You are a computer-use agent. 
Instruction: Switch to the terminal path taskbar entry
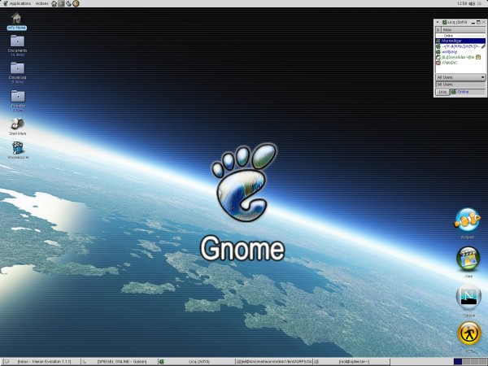pyautogui.click(x=273, y=362)
